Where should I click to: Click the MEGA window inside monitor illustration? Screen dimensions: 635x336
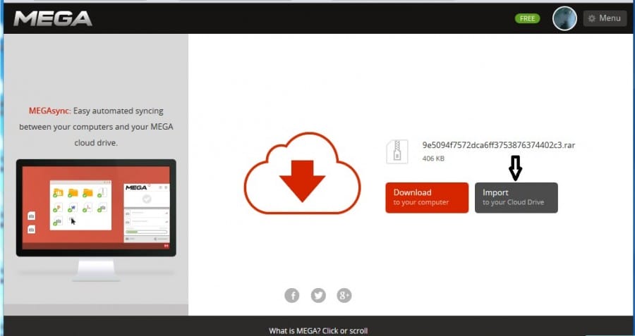[146, 211]
